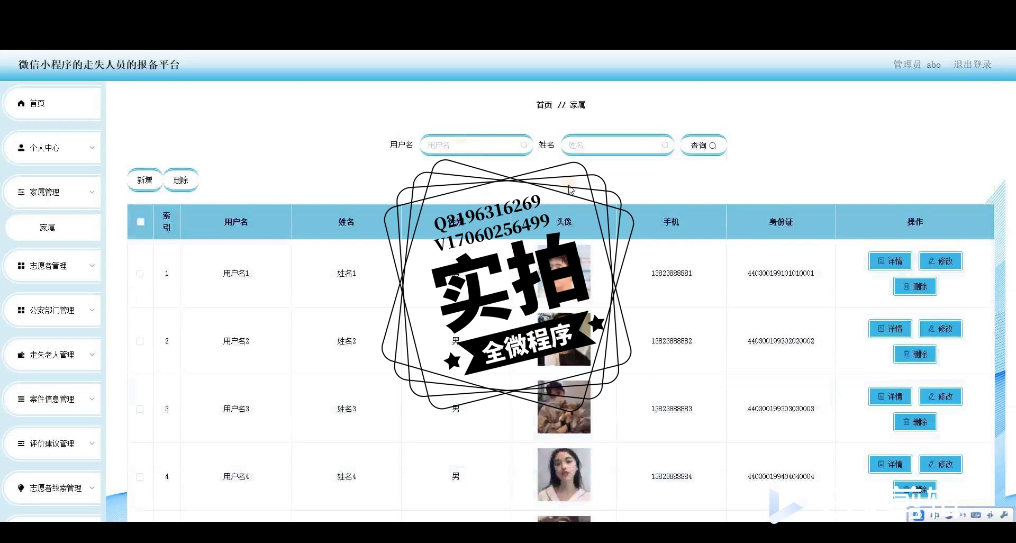Click the document icon on 详情 for 用户名4
The height and width of the screenshot is (543, 1016).
[881, 464]
